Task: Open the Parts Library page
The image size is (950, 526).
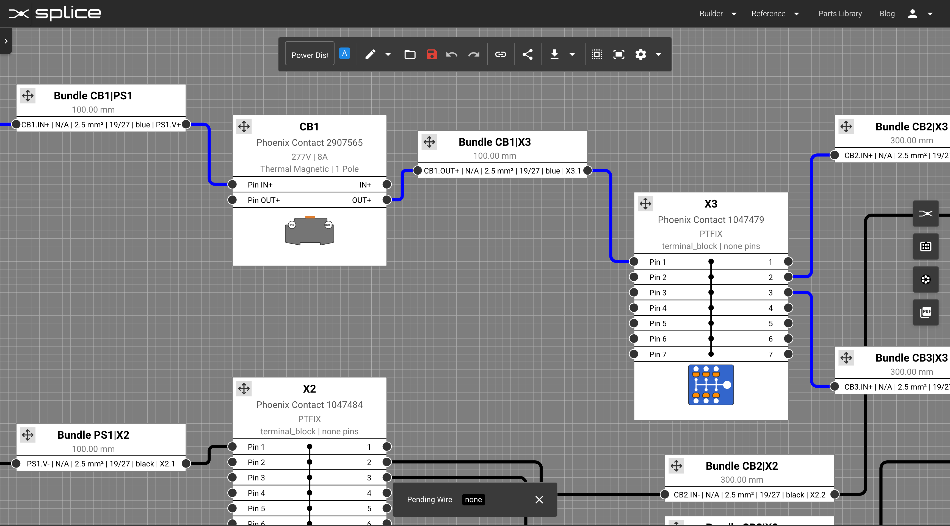Action: click(840, 14)
